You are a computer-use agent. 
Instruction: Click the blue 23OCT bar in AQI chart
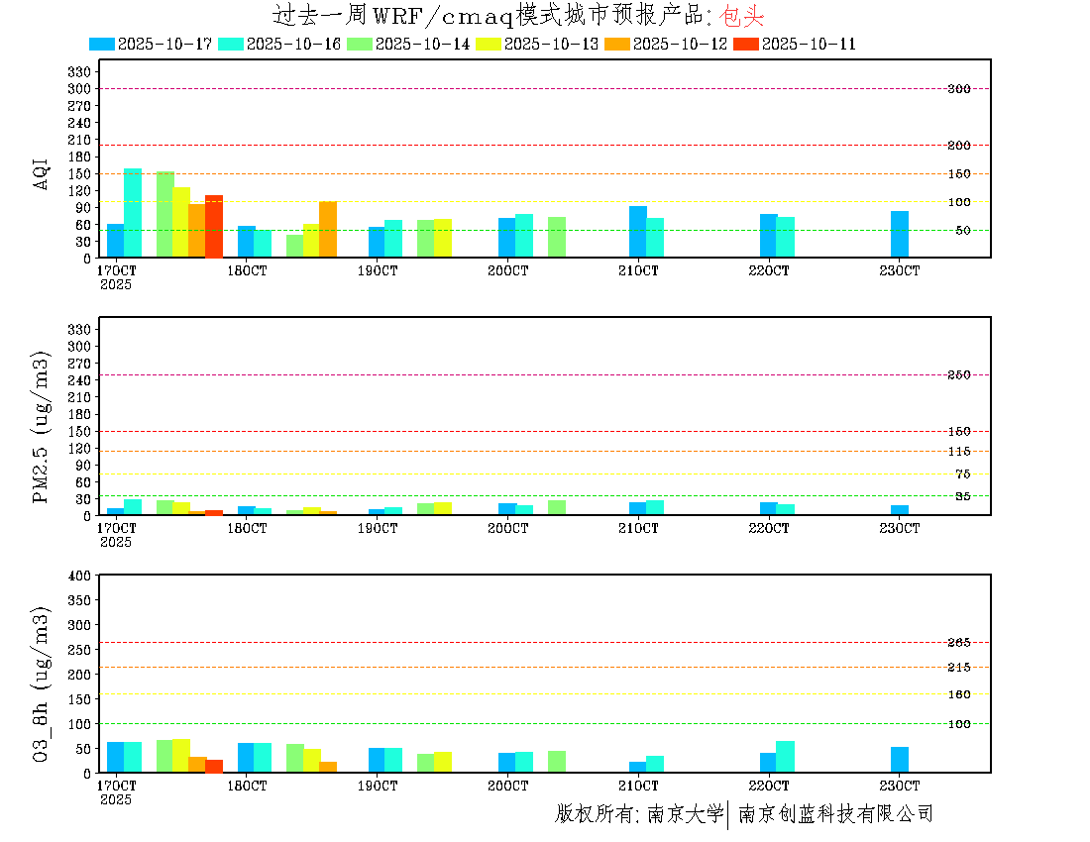point(899,235)
